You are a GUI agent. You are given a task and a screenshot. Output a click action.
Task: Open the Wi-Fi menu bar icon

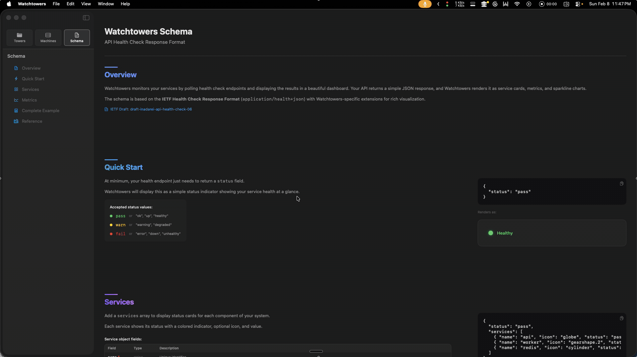517,4
